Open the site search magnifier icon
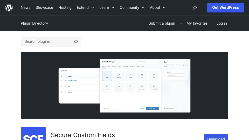 pyautogui.click(x=195, y=8)
